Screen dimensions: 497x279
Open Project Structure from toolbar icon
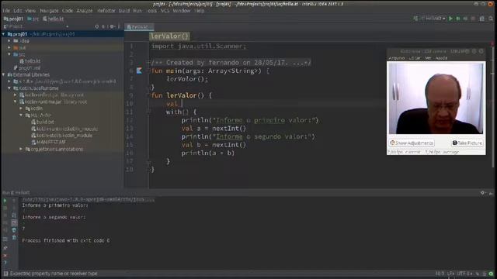coord(481,19)
